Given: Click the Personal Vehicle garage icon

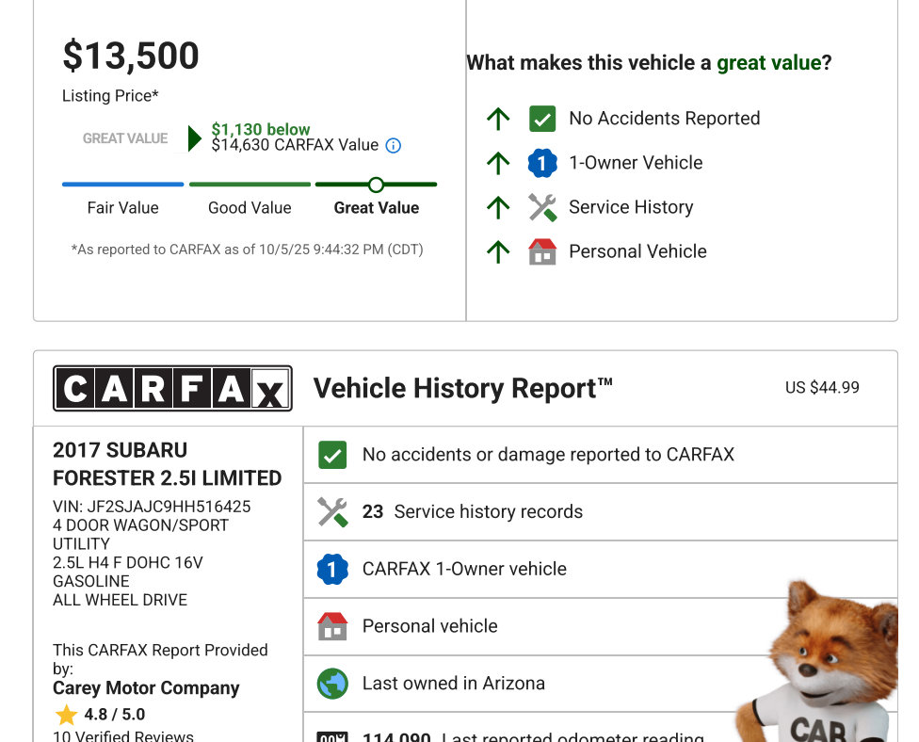Looking at the screenshot, I should pos(542,250).
